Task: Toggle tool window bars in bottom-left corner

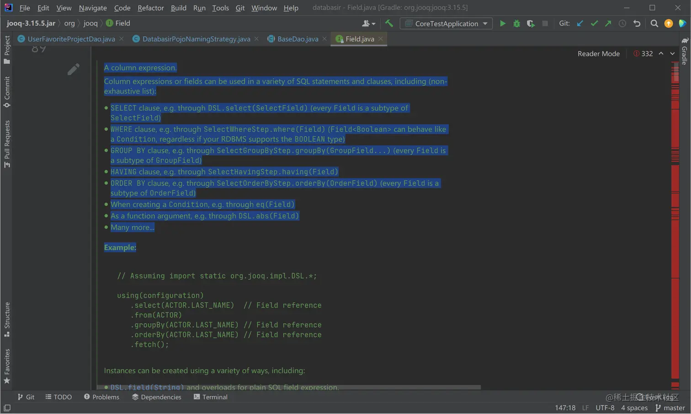Action: (x=7, y=408)
